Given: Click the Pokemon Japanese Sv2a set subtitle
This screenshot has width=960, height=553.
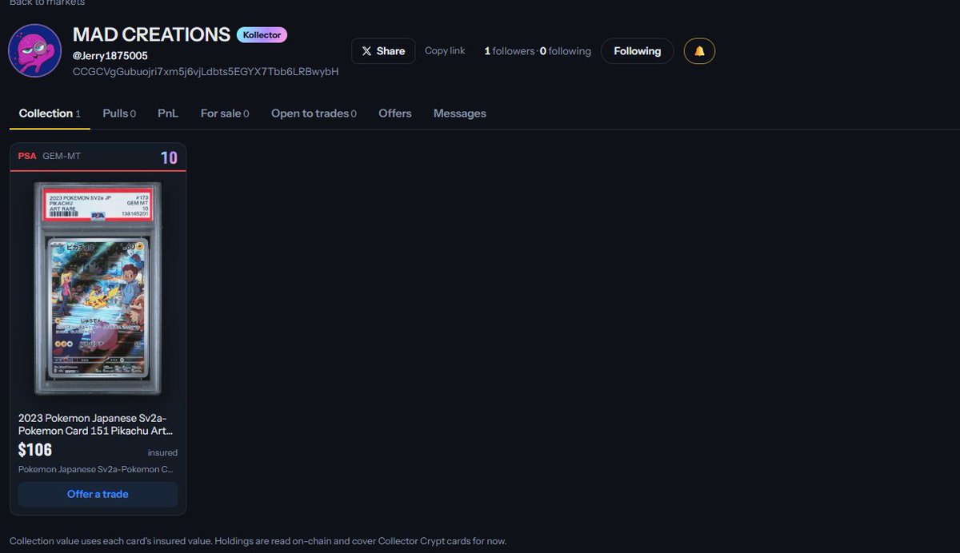Looking at the screenshot, I should click(96, 469).
